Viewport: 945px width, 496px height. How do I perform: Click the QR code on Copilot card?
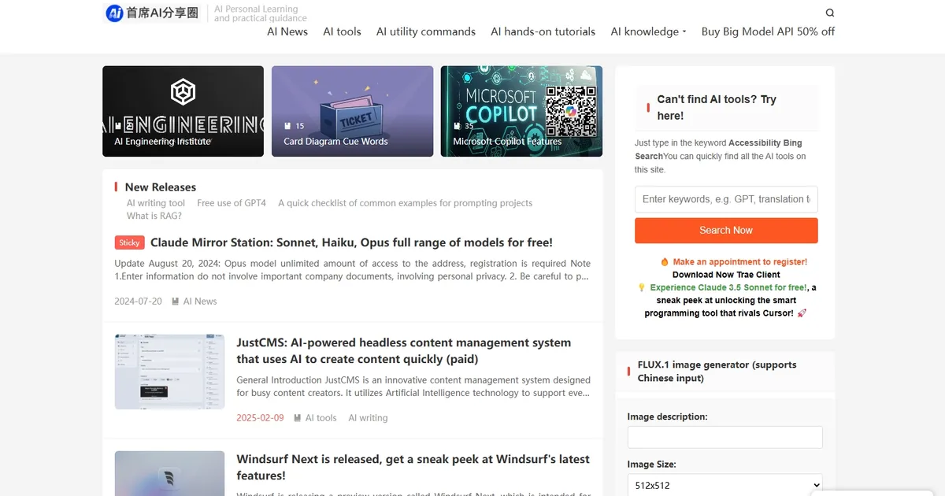(x=572, y=112)
